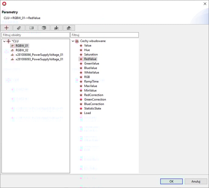Click the upload arrow toolbar button

(x=69, y=28)
